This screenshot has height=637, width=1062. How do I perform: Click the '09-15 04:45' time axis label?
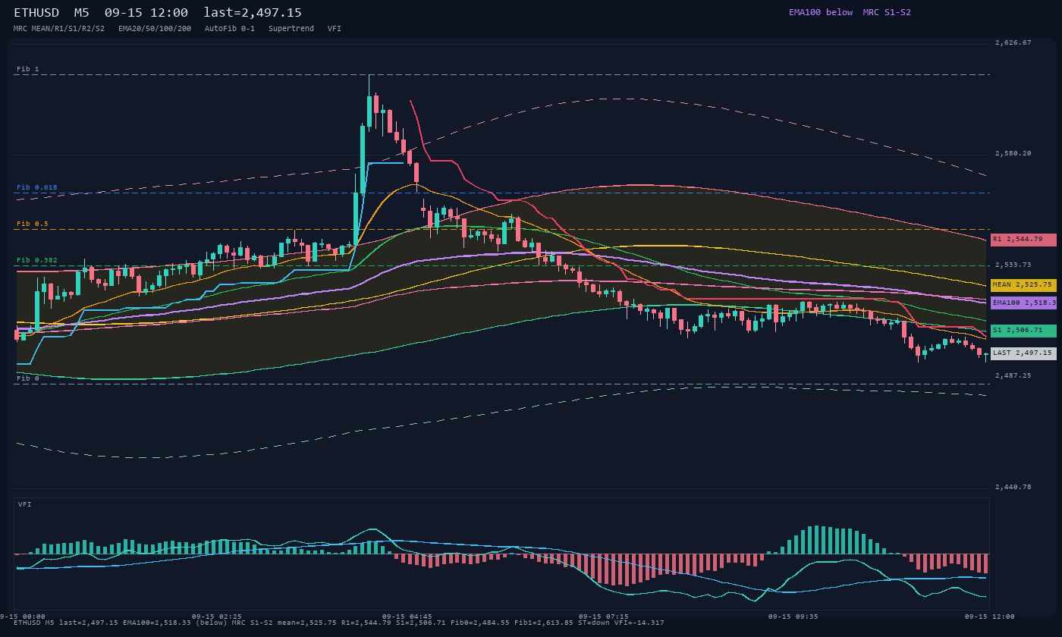[407, 617]
